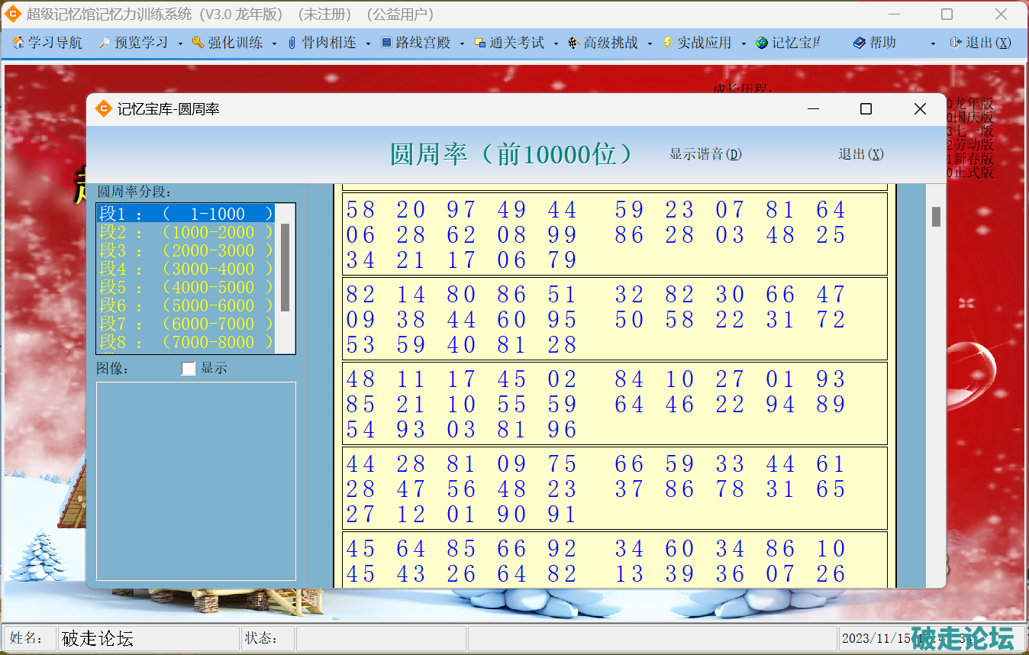Click the 通关考试 toolbar icon
Viewport: 1029px width, 655px height.
(480, 44)
